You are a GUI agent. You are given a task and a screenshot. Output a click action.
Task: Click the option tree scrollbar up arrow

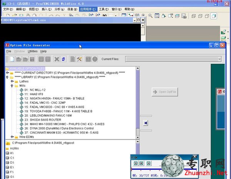click(x=138, y=68)
